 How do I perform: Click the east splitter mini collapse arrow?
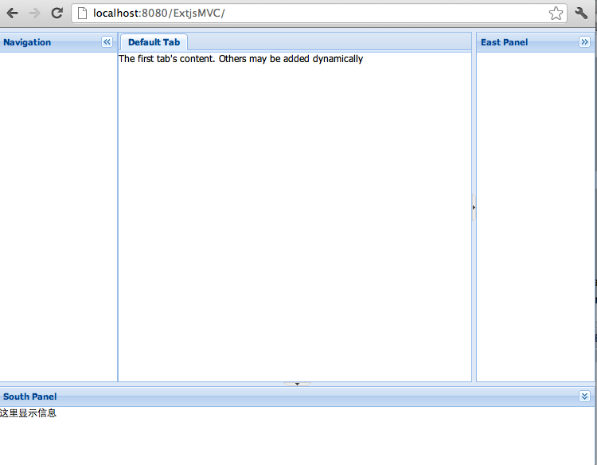tap(474, 208)
